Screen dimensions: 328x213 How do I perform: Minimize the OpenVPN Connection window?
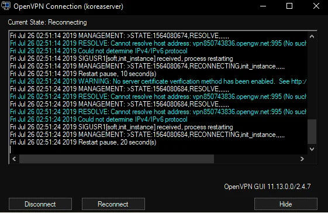pos(263,6)
